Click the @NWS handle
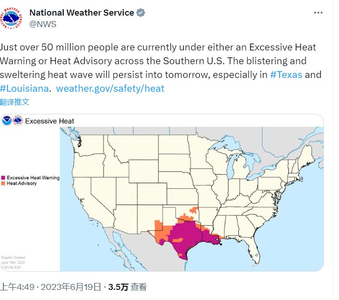 click(x=43, y=24)
